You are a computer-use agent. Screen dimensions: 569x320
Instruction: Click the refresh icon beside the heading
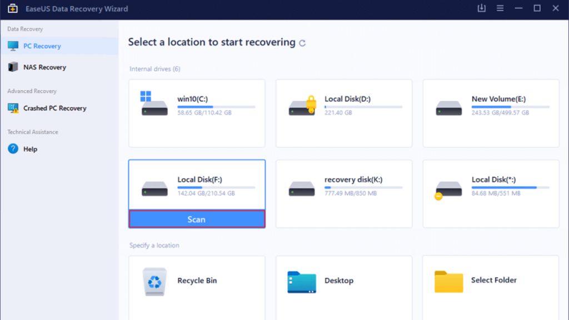pos(302,43)
